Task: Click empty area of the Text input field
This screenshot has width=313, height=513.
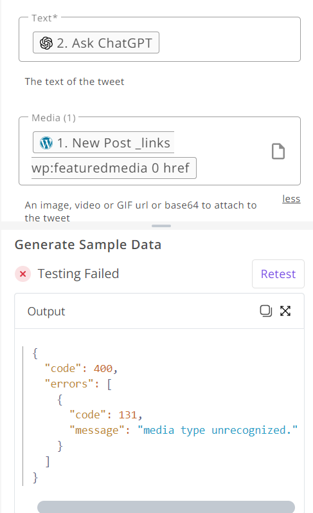Action: tap(229, 42)
